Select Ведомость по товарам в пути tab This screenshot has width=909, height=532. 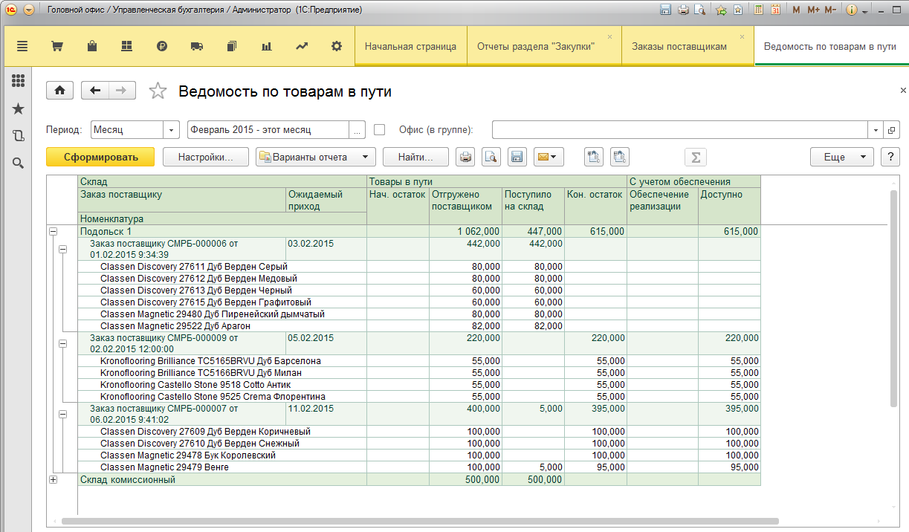(831, 46)
